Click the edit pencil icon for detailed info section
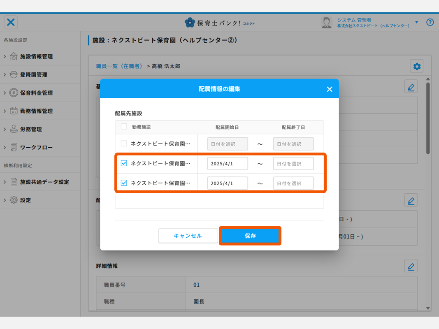The width and height of the screenshot is (439, 329). tap(411, 266)
